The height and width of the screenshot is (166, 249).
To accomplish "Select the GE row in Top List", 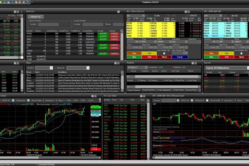I will [x=227, y=75].
